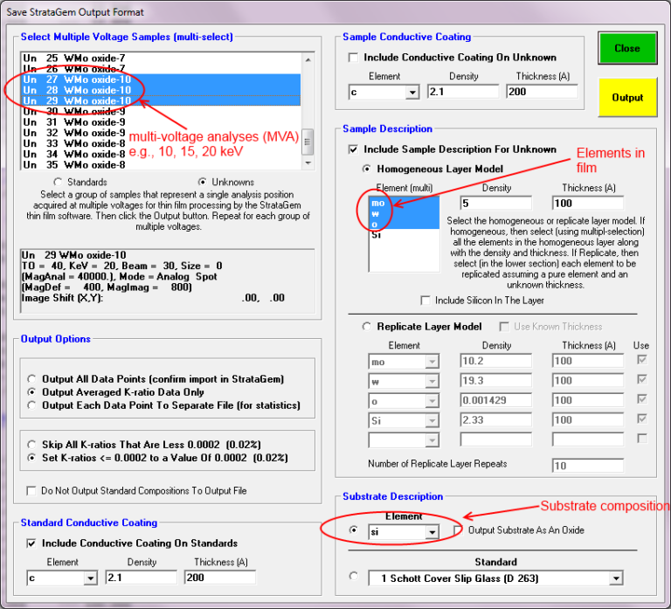Viewport: 671px width, 609px height.
Task: Open substrate Element si dropdown
Action: tap(432, 532)
